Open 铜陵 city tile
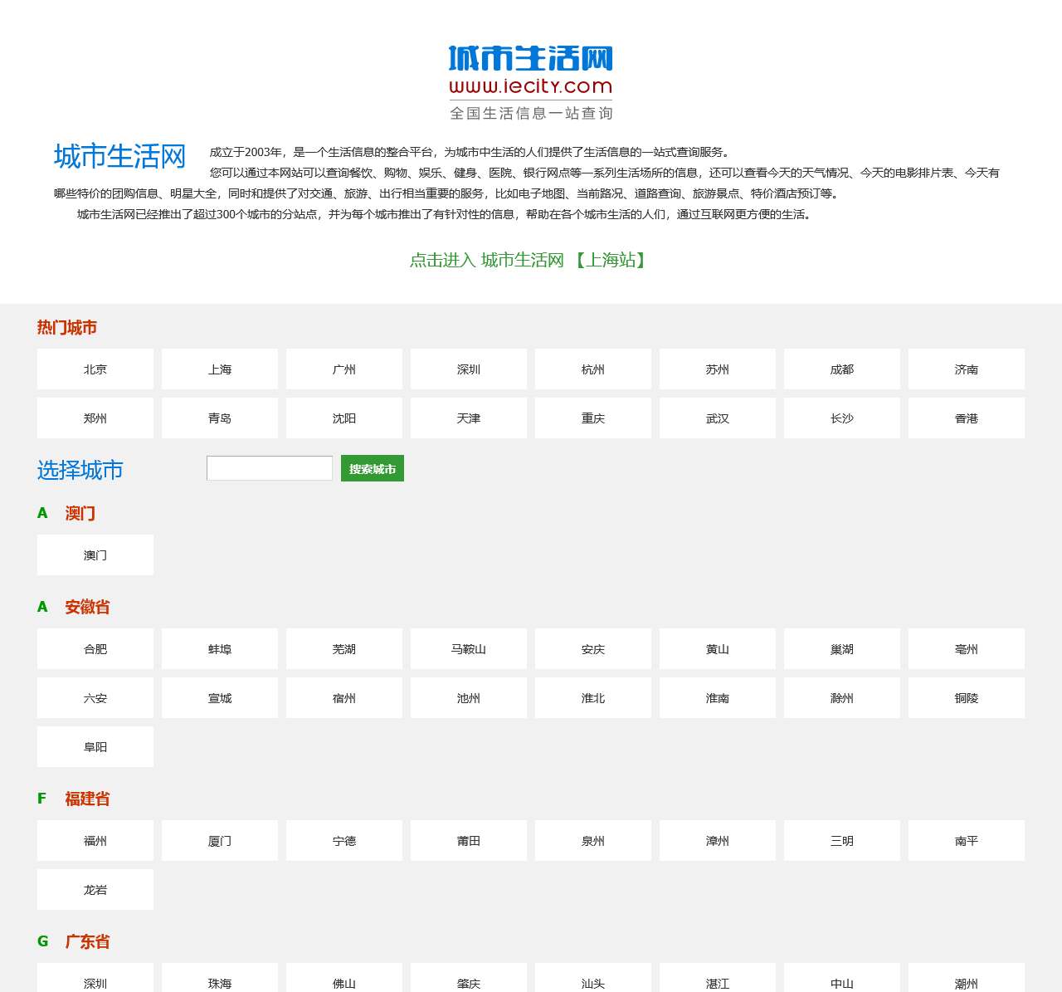Image resolution: width=1062 pixels, height=992 pixels. tap(967, 698)
